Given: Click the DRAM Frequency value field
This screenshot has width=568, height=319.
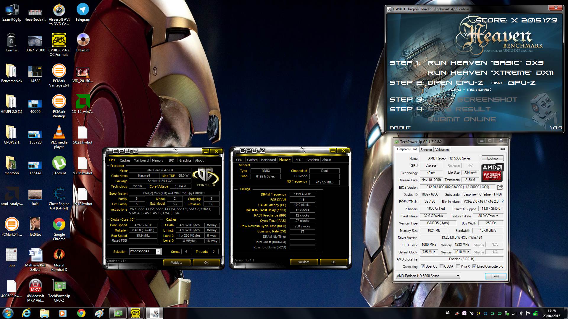Looking at the screenshot, I should 302,194.
